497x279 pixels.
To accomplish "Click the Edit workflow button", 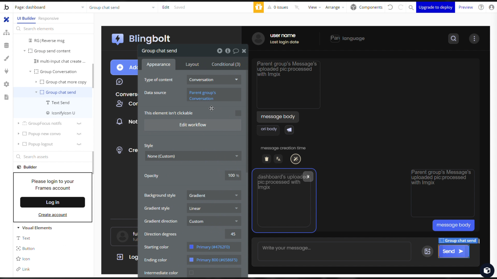I will click(193, 125).
